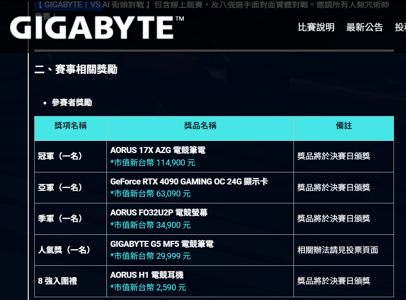This screenshot has height=300, width=406.
Task: Click AORUS H1 電競耳機 prize name
Action: (147, 275)
